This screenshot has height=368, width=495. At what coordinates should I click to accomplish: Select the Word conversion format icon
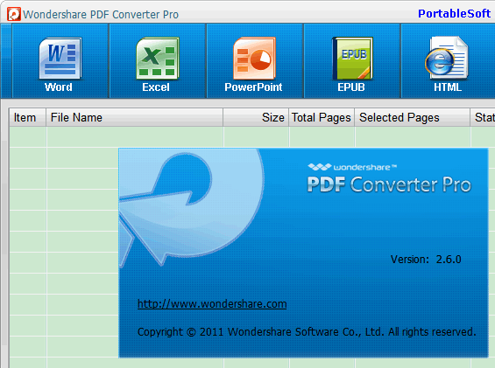click(60, 59)
